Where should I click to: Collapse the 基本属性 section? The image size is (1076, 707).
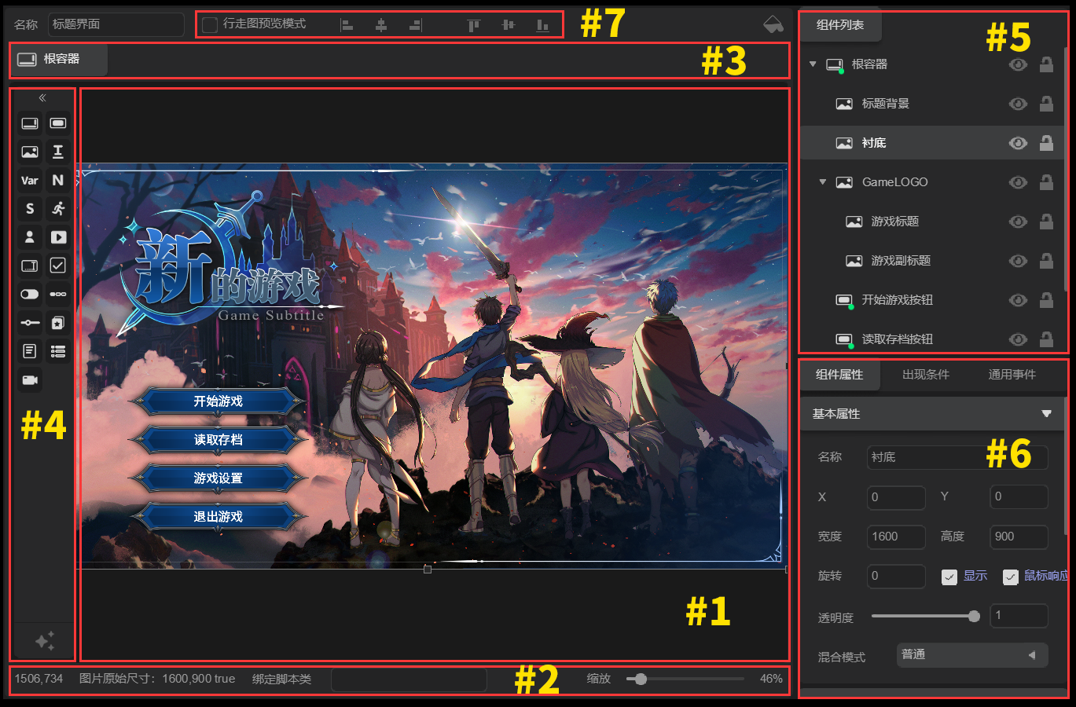pyautogui.click(x=1046, y=414)
